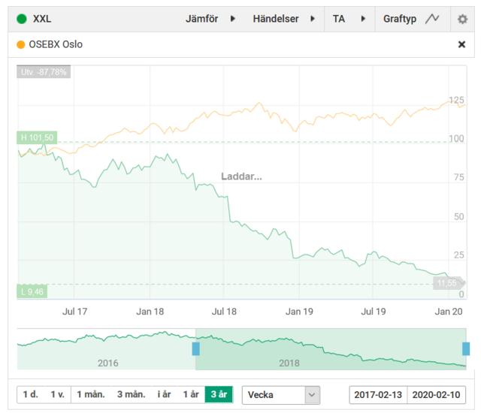Set the range to 1 år
The image size is (481, 413).
point(191,394)
